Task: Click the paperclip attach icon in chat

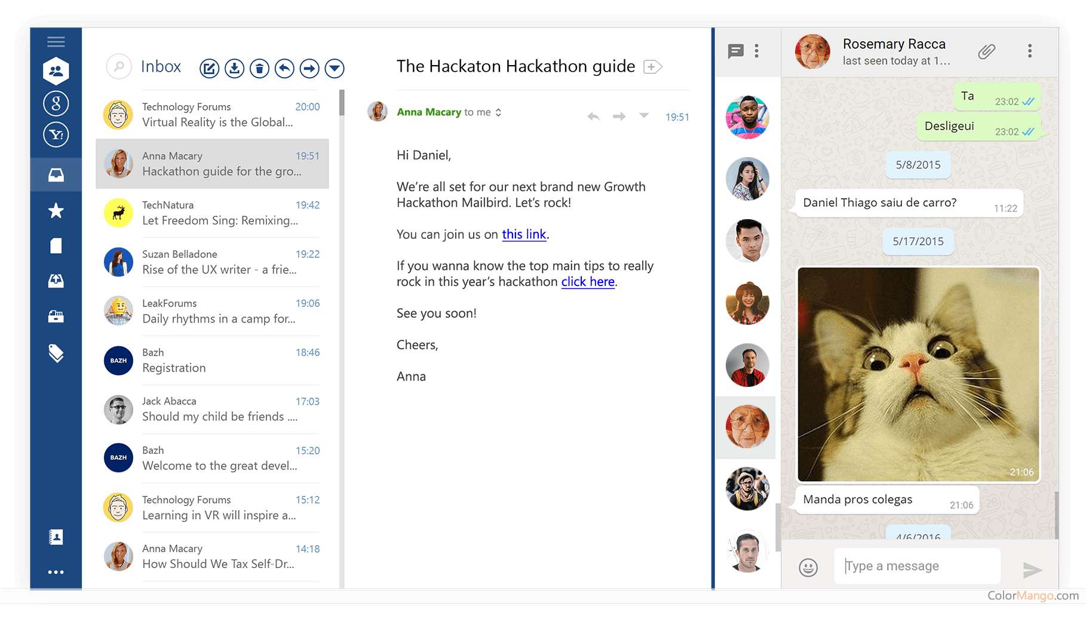Action: pos(986,51)
